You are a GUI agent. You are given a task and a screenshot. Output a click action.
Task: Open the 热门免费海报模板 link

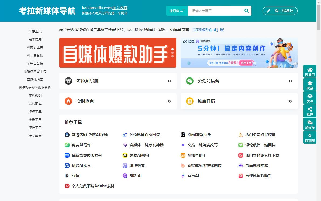point(260,135)
